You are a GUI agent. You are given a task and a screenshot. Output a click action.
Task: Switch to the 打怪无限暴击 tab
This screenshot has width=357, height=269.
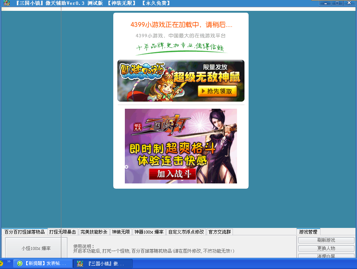62,232
